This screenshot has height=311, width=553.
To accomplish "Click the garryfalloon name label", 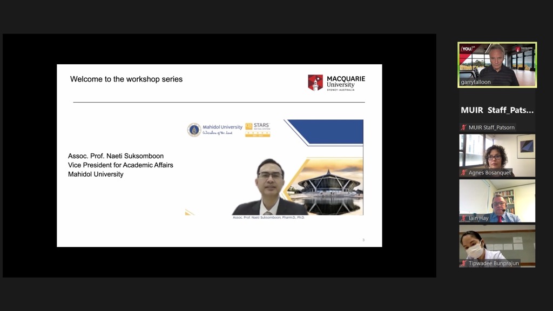I will (475, 82).
